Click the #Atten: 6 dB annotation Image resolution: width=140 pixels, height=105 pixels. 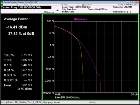(x=68, y=12)
